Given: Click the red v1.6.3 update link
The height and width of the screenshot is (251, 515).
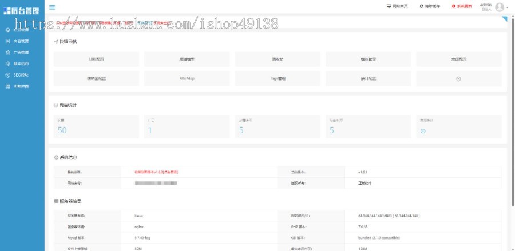Looking at the screenshot, I should pyautogui.click(x=156, y=172).
